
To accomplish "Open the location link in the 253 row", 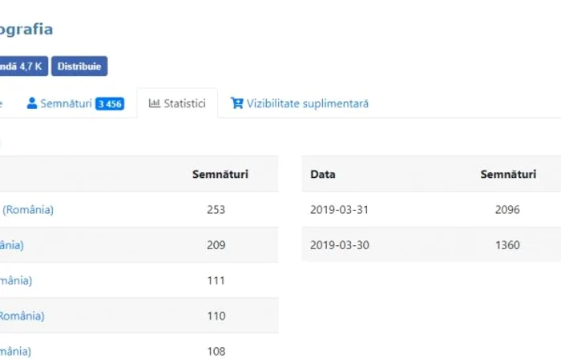I will [26, 210].
